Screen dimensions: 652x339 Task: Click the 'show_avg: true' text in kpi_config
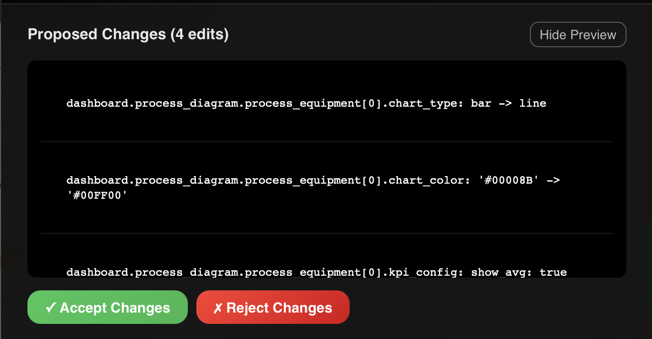tap(518, 272)
